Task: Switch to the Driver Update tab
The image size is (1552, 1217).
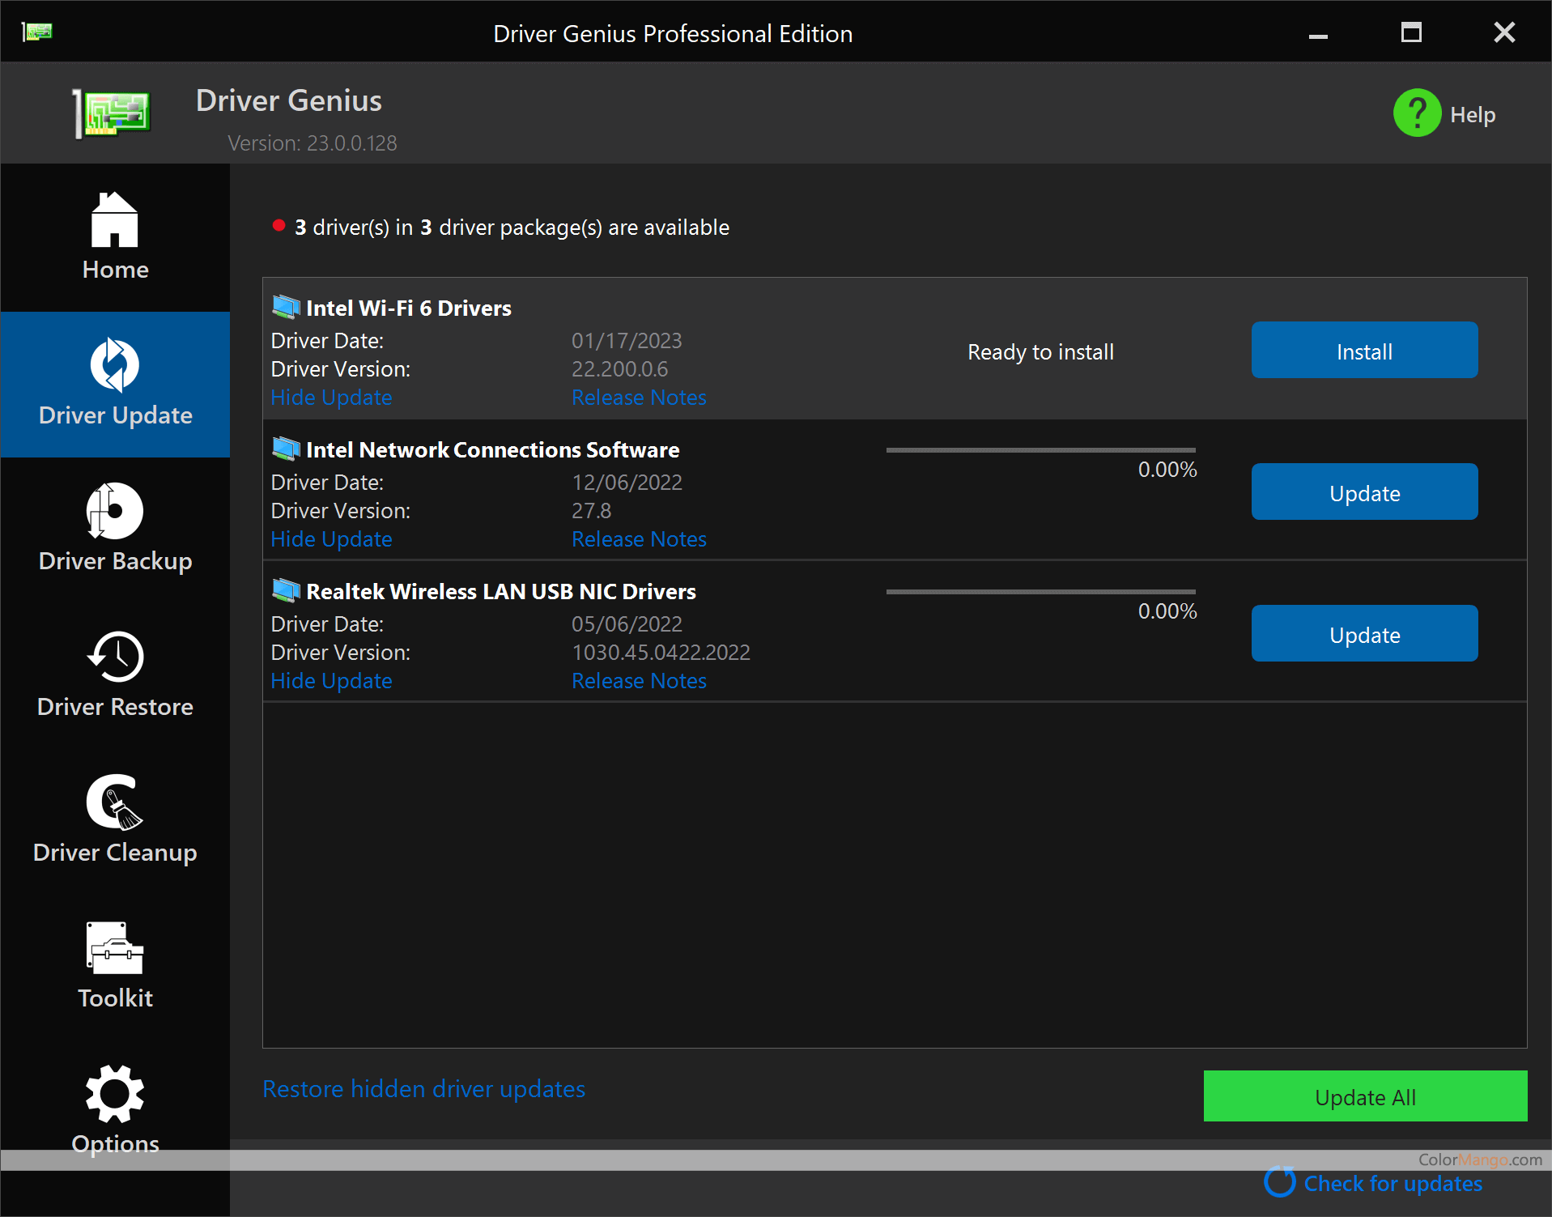Action: click(x=115, y=385)
